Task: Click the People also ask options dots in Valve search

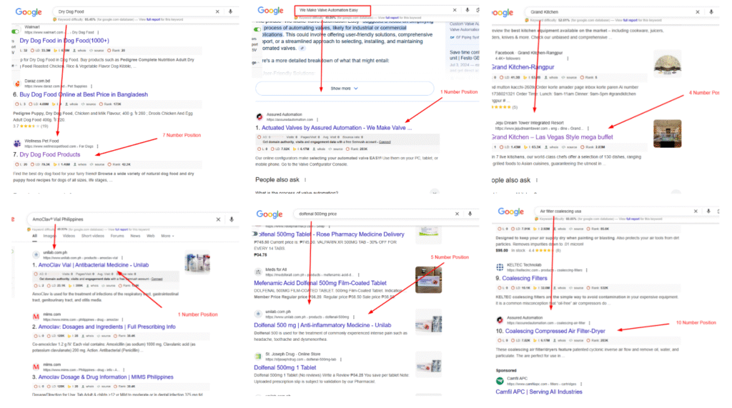Action: [x=305, y=180]
